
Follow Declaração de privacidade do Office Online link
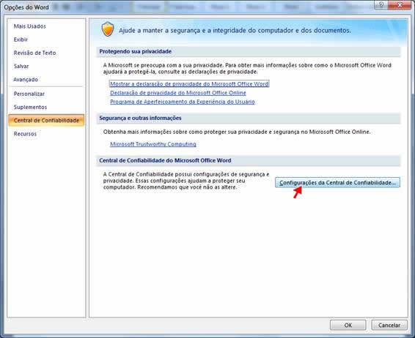click(178, 93)
